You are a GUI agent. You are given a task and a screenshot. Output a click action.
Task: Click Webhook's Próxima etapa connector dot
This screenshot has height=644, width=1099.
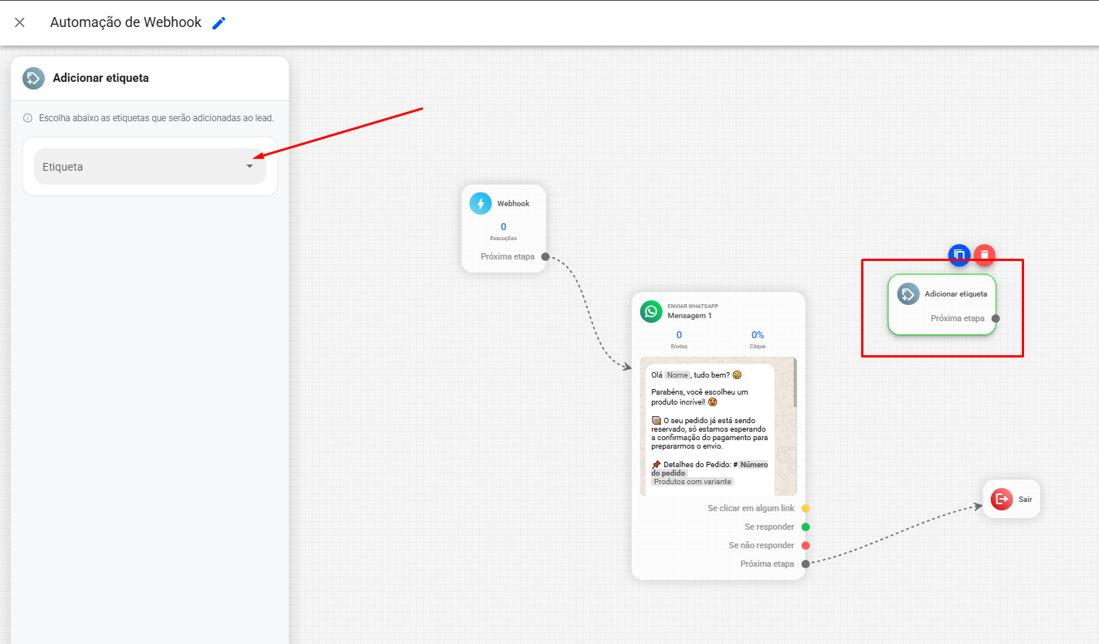(545, 256)
